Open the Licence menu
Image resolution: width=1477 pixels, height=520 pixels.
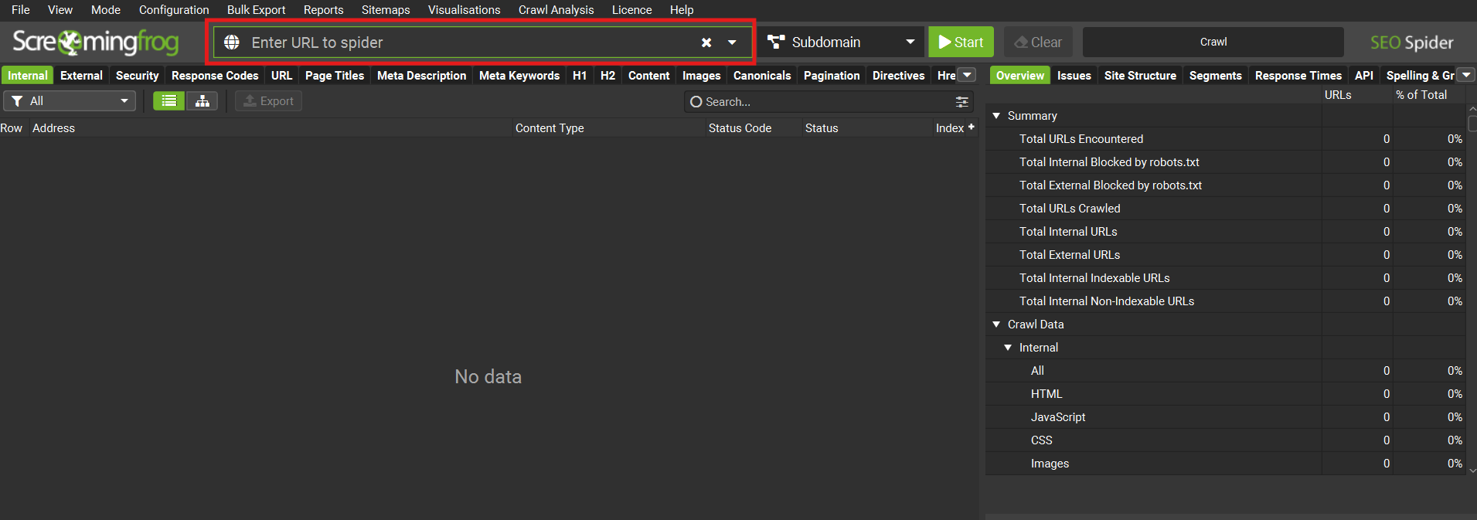[631, 10]
